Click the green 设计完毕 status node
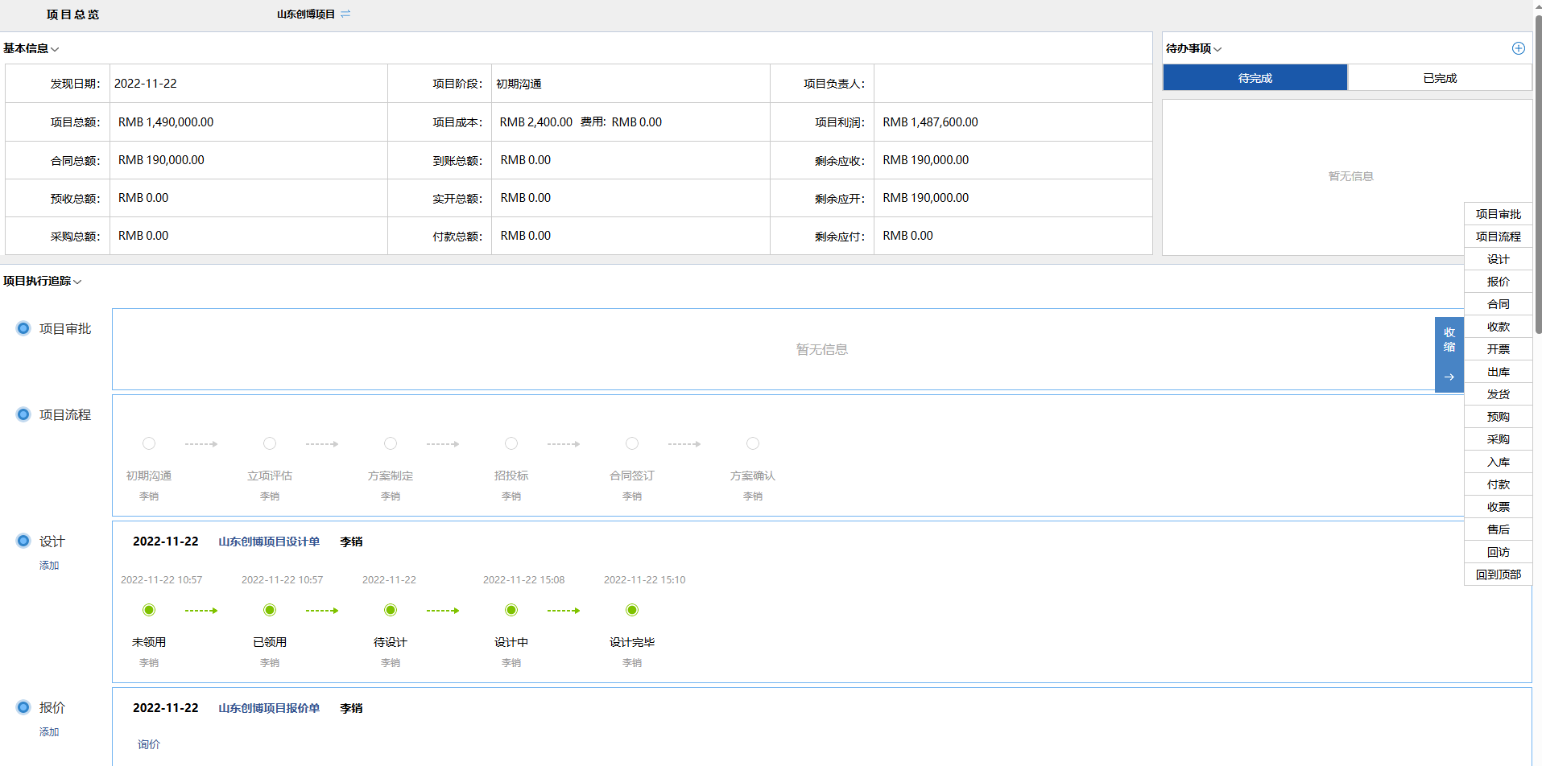The height and width of the screenshot is (766, 1542). 632,610
